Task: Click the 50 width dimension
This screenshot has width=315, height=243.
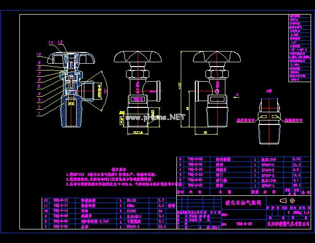Action: coord(205,133)
